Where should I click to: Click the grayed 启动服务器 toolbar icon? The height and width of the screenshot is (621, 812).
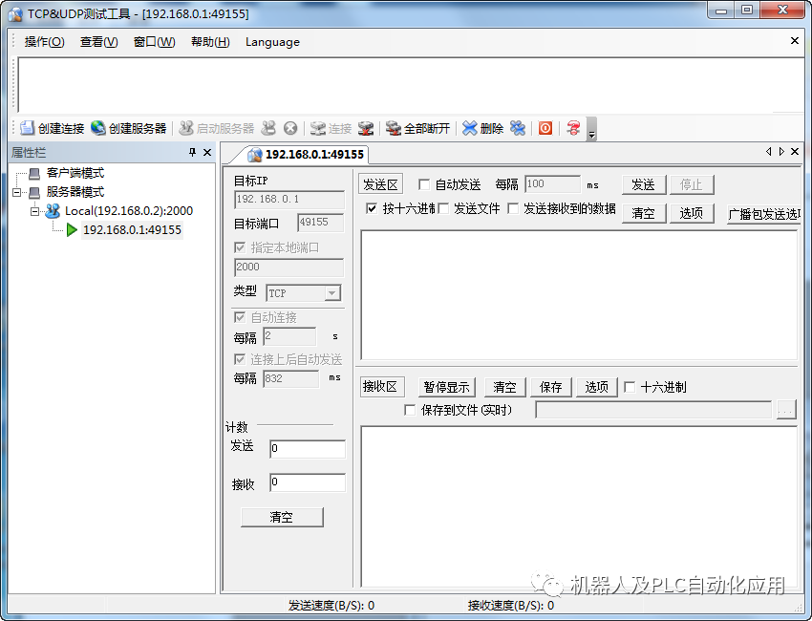[185, 128]
